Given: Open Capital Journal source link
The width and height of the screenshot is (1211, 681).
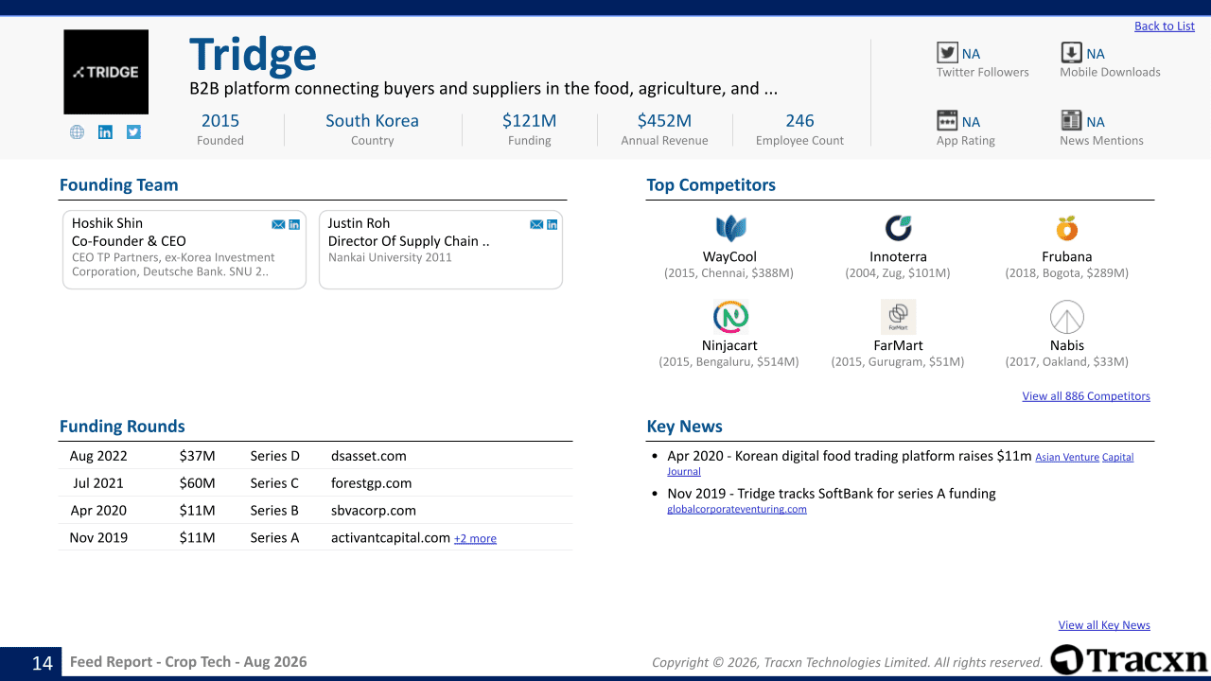Looking at the screenshot, I should click(1117, 458).
